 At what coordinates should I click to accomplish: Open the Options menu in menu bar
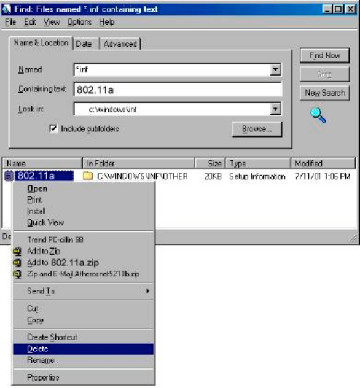click(x=79, y=22)
